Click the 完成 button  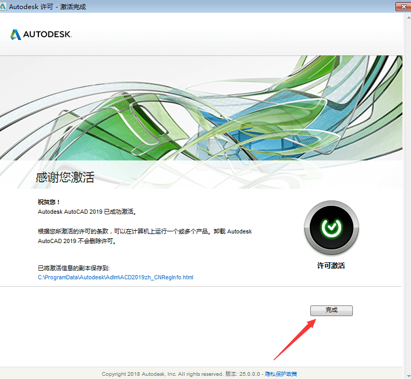pyautogui.click(x=332, y=311)
